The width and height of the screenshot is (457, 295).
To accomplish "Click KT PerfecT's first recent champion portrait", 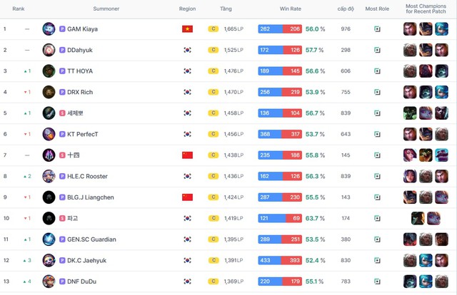I will point(410,134).
